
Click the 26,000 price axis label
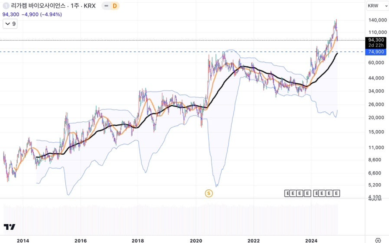point(376,104)
